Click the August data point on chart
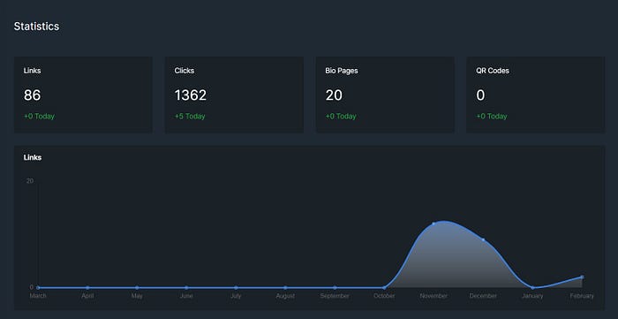The height and width of the screenshot is (319, 618). (x=285, y=287)
